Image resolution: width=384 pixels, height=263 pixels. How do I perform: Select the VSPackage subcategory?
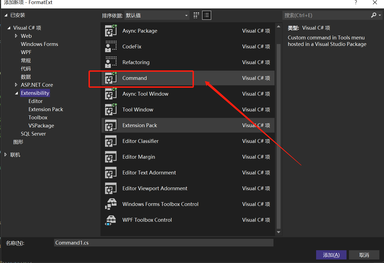[x=41, y=126]
